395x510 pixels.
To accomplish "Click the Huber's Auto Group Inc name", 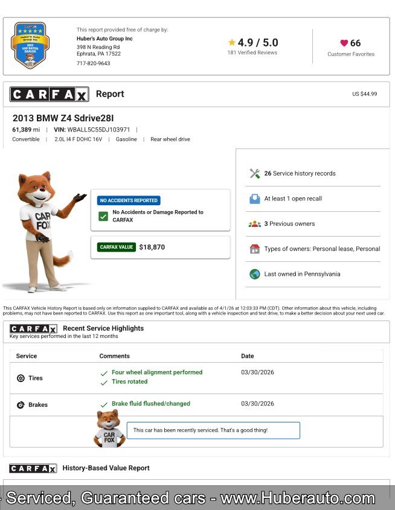I will (x=104, y=39).
